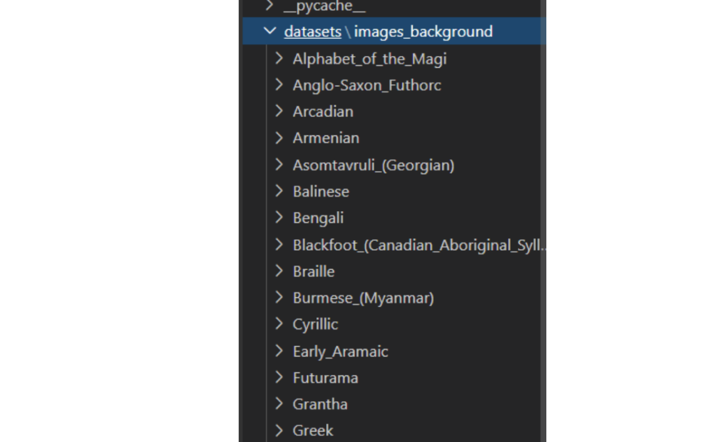Expand chevron next to Asomtavruli_(Georgian)
Image resolution: width=710 pixels, height=442 pixels.
pos(279,164)
